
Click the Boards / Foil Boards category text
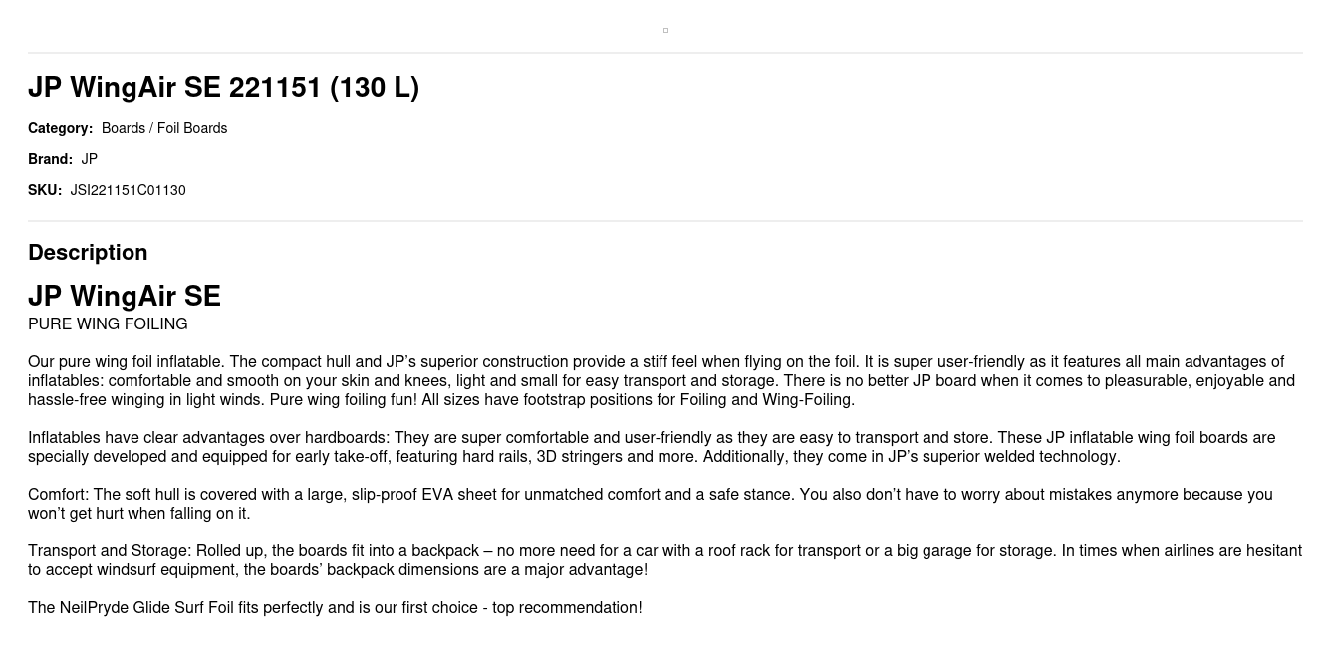164,128
